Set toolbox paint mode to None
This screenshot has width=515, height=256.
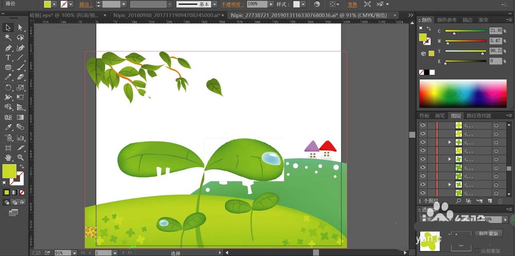pyautogui.click(x=22, y=192)
